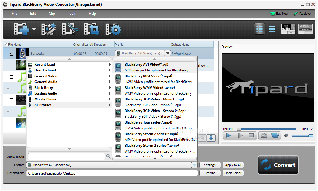Image resolution: width=318 pixels, height=191 pixels.
Task: Click the Open Folder button
Action: point(233,173)
